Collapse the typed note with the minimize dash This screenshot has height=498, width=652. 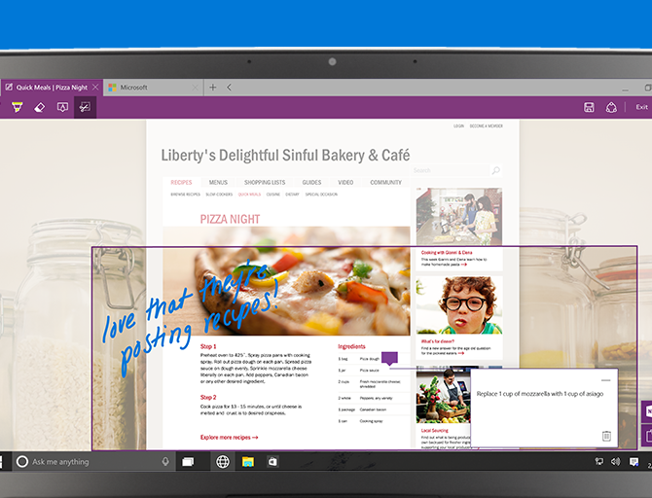(605, 379)
